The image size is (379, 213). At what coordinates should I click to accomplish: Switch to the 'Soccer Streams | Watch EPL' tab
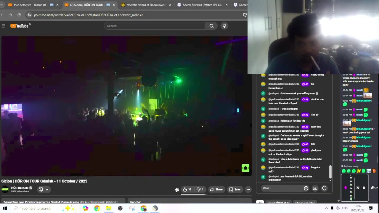pyautogui.click(x=203, y=5)
